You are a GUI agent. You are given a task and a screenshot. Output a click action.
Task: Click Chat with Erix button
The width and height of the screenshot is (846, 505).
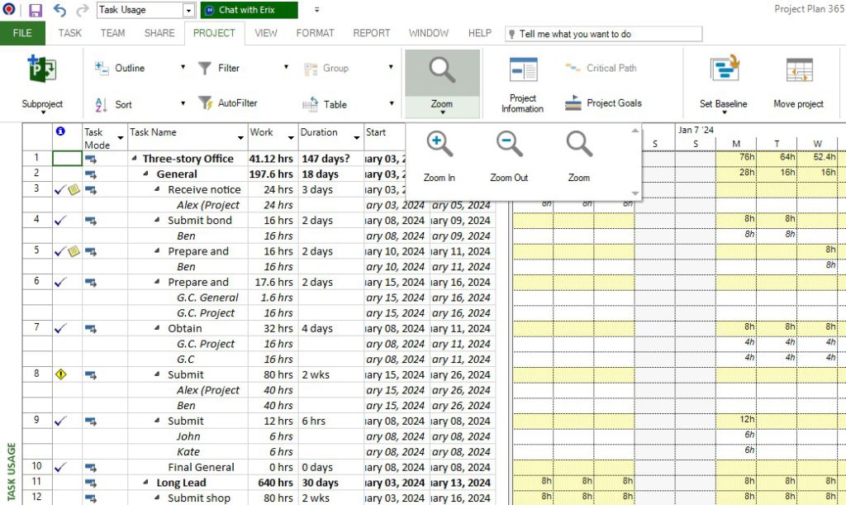click(x=250, y=10)
